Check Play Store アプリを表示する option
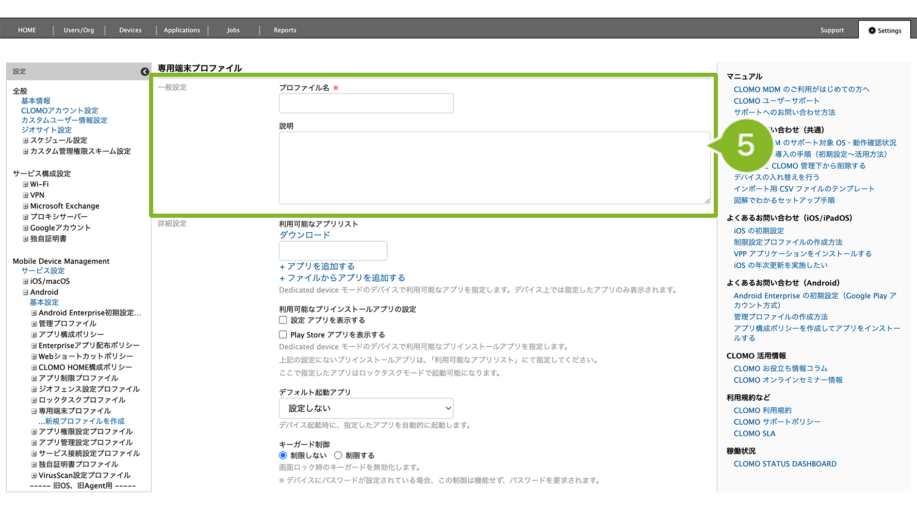Screen dimensions: 917x516 click(283, 334)
